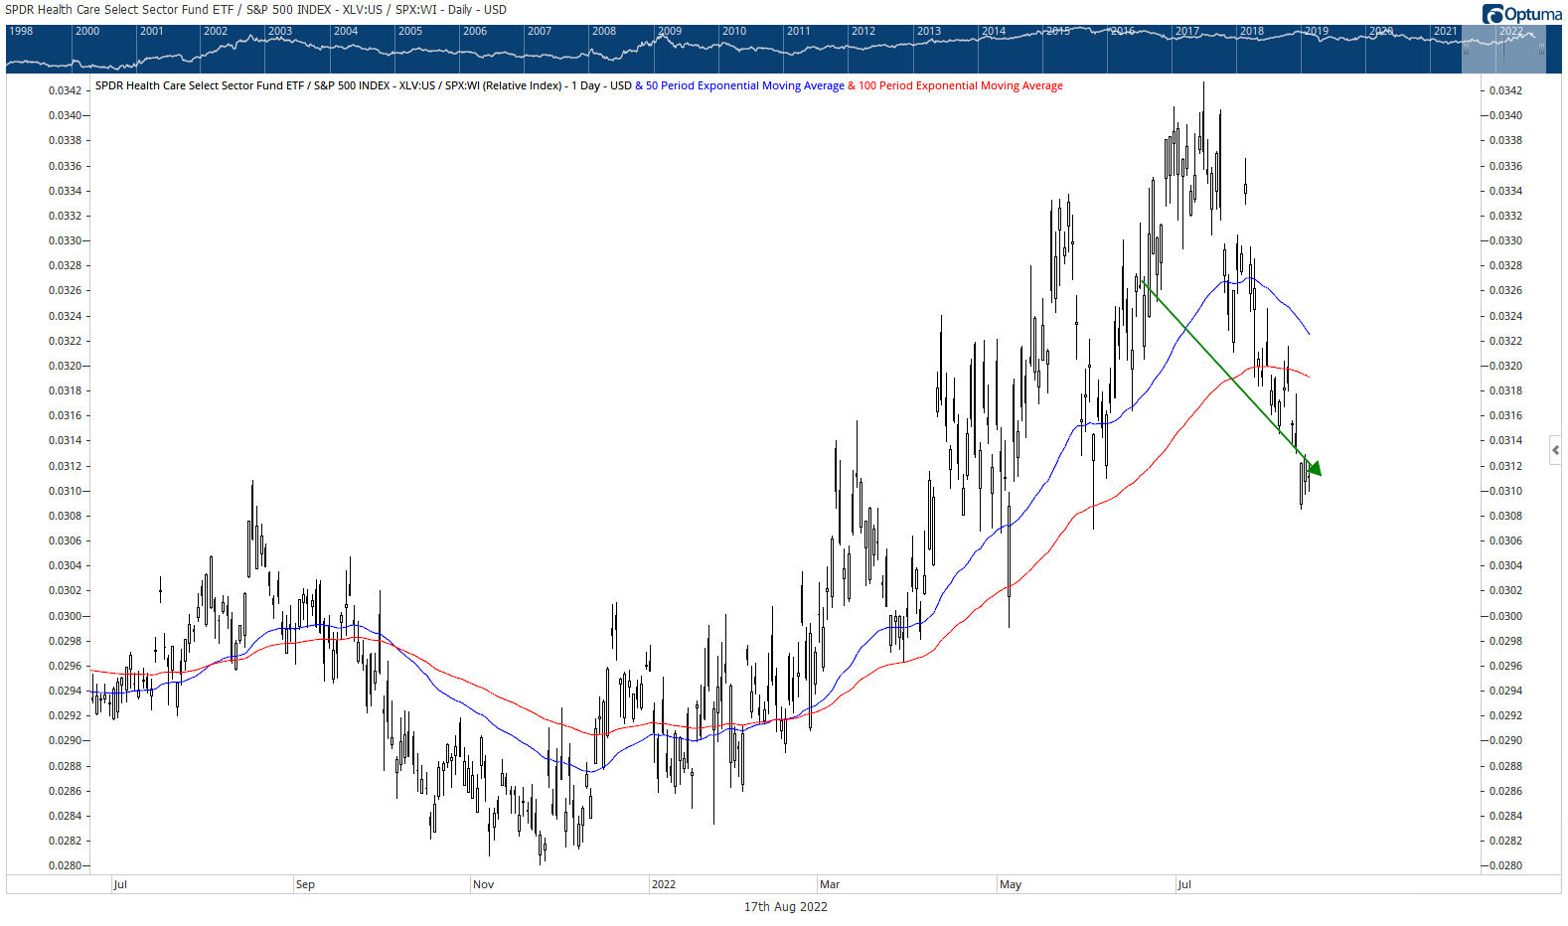Click the chart title text at top left
The height and width of the screenshot is (926, 1568).
(255, 10)
